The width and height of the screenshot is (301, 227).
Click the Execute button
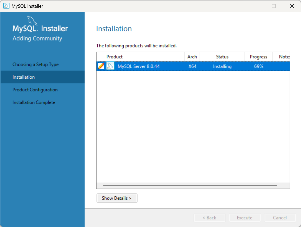245,218
